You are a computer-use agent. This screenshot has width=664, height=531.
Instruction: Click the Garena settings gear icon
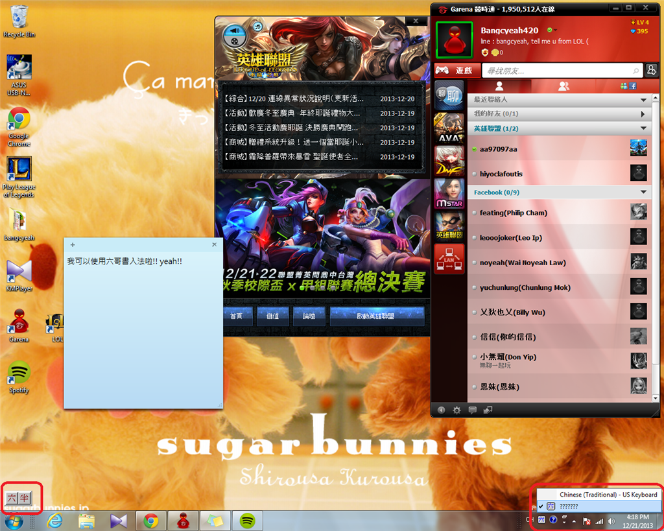tap(456, 410)
